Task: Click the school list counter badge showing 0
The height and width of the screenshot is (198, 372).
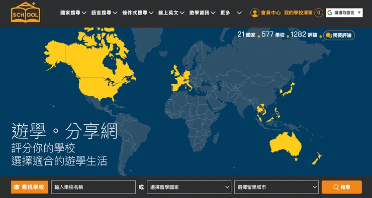Action: coord(319,13)
